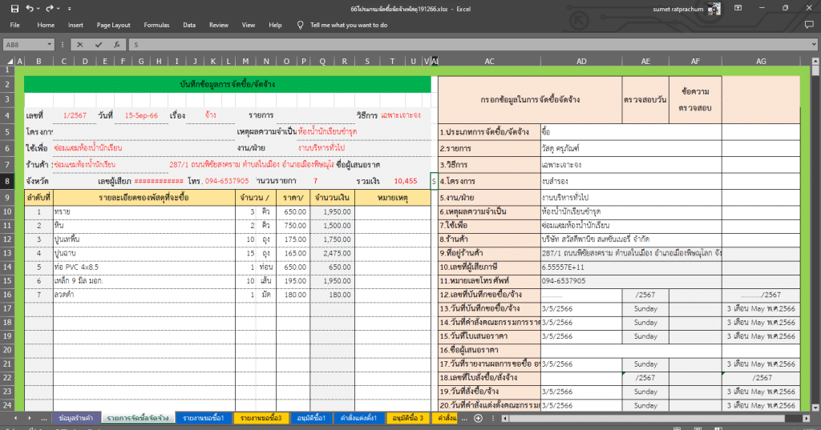821x430 pixels.
Task: Open Ribbon Display Options icon
Action: coord(738,8)
